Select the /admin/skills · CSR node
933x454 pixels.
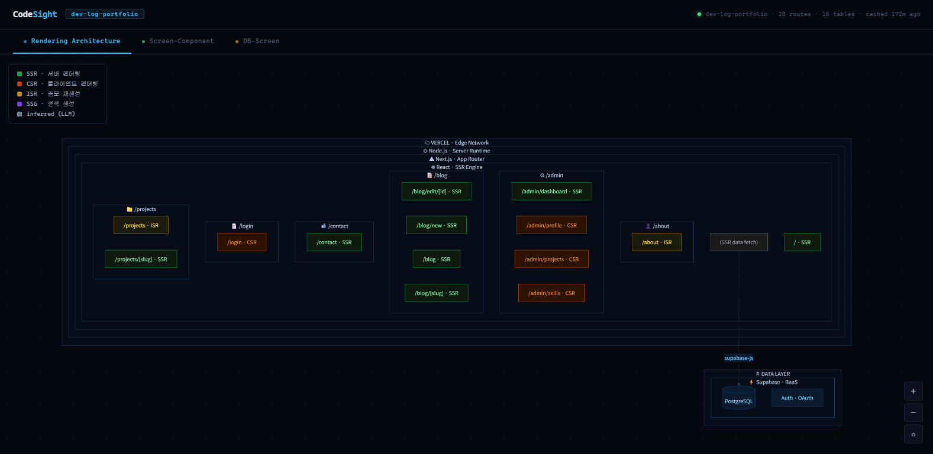551,293
